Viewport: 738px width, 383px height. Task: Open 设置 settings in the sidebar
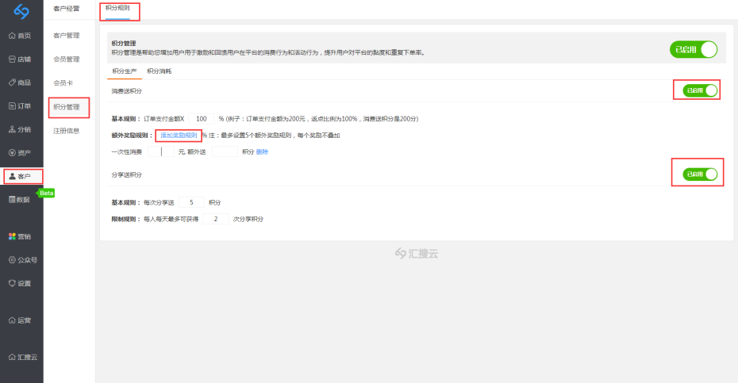21,283
